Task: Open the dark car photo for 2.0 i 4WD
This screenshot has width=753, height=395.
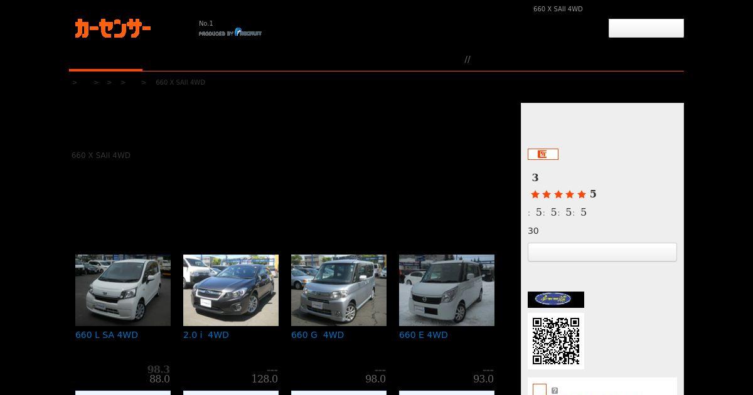Action: (x=231, y=290)
